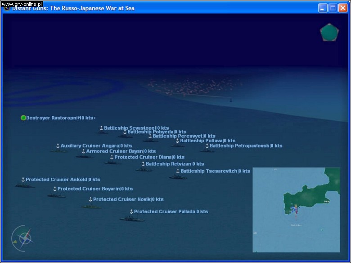Click the application icon in the title bar

tap(7, 8)
